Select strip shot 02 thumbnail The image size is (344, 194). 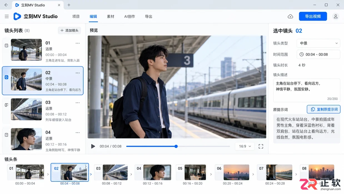pyautogui.click(x=74, y=172)
